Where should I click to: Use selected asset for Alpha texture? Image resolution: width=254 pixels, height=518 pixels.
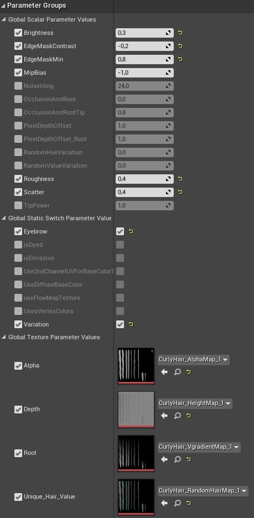(164, 372)
